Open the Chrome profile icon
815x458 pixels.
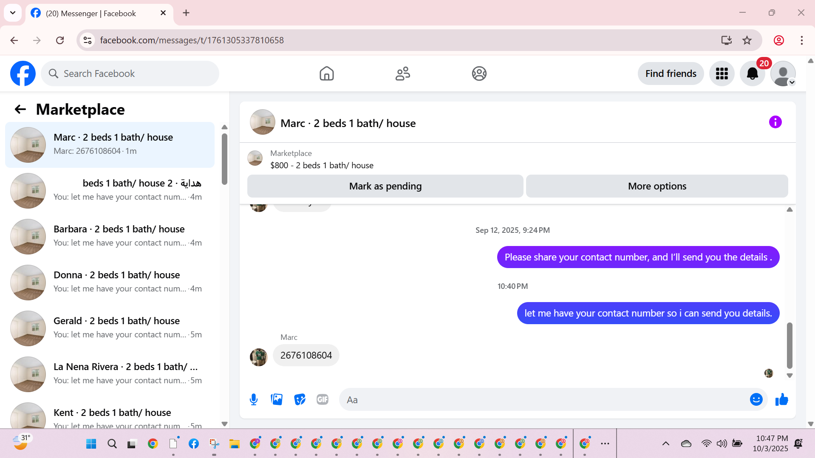(778, 40)
